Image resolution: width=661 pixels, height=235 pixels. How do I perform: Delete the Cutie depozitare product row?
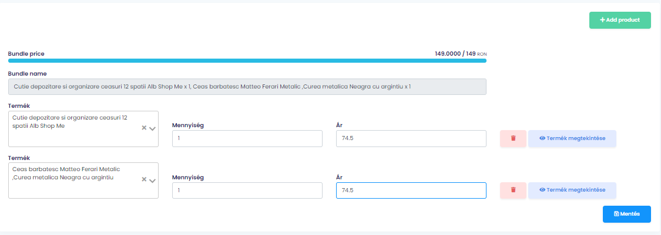pos(513,138)
